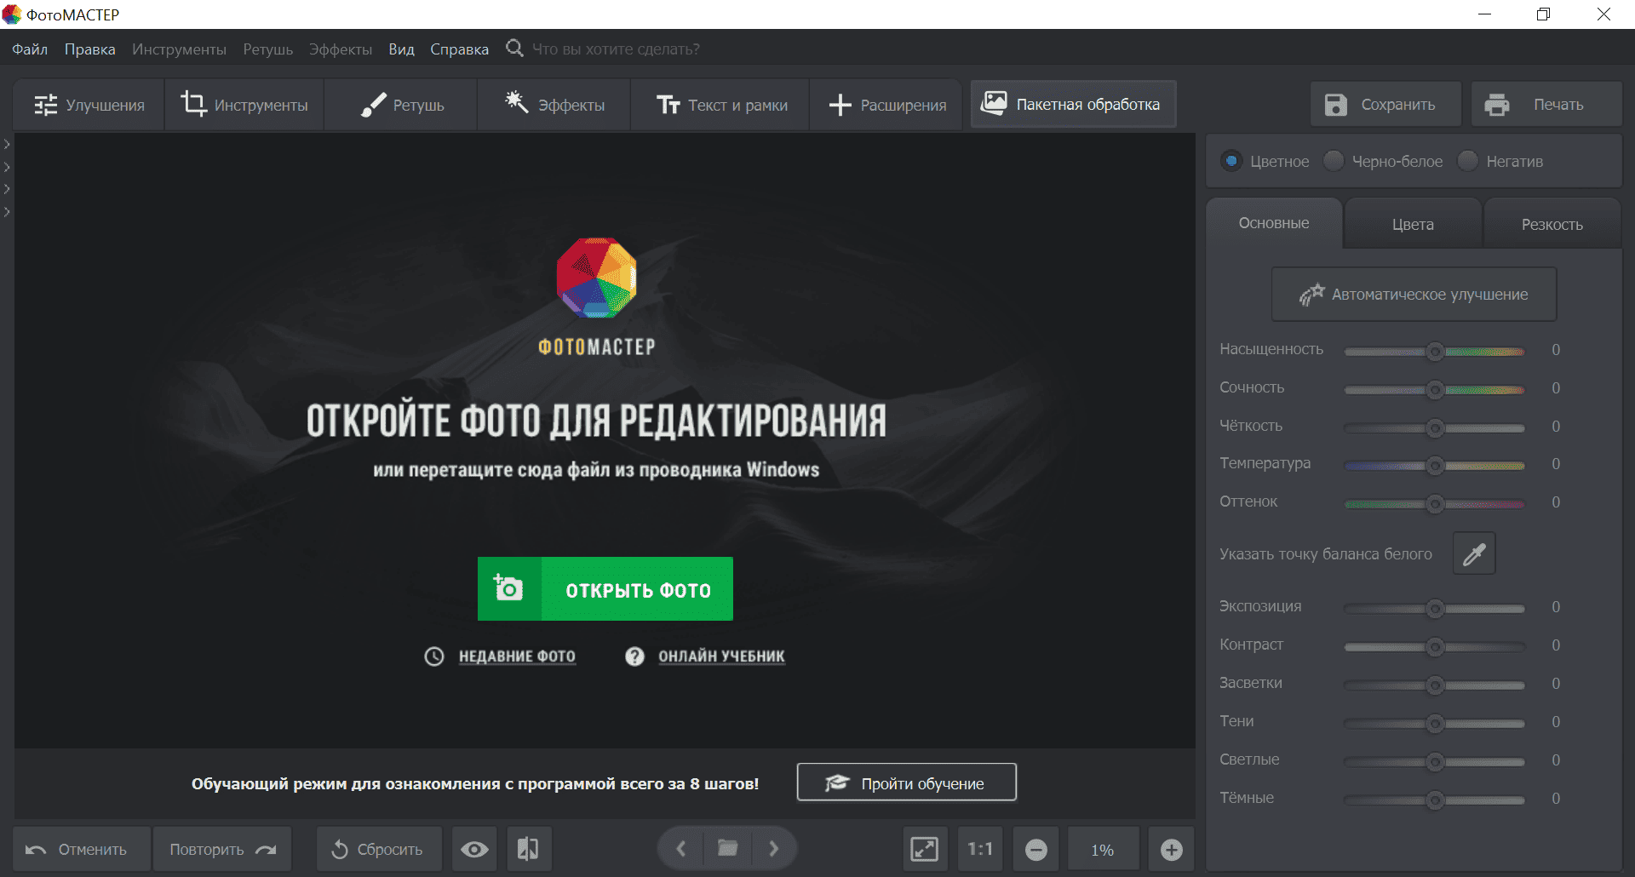Select the Цветное color mode

coord(1231,161)
